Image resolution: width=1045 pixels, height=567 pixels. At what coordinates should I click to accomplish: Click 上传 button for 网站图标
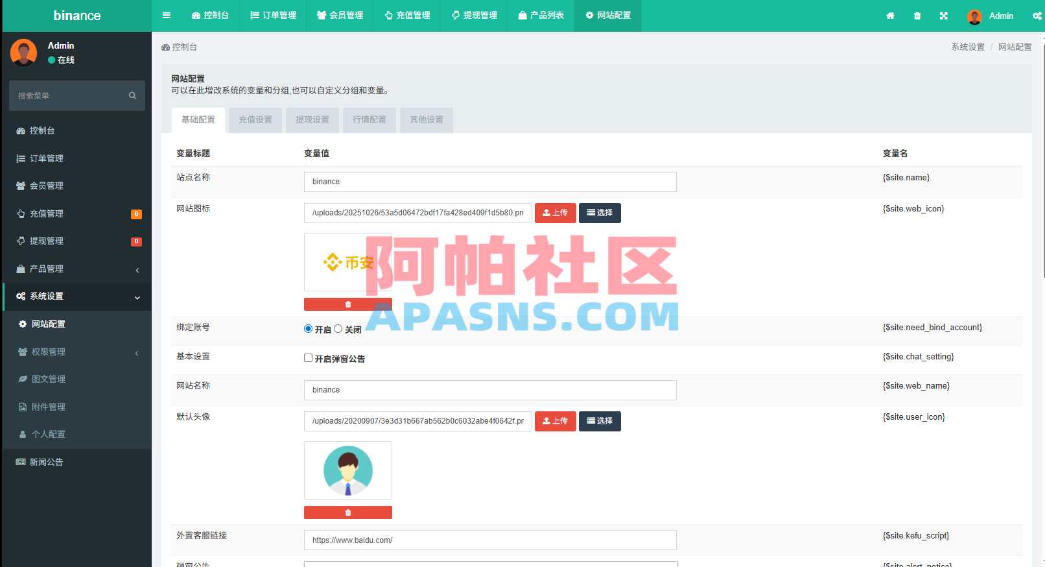click(556, 213)
